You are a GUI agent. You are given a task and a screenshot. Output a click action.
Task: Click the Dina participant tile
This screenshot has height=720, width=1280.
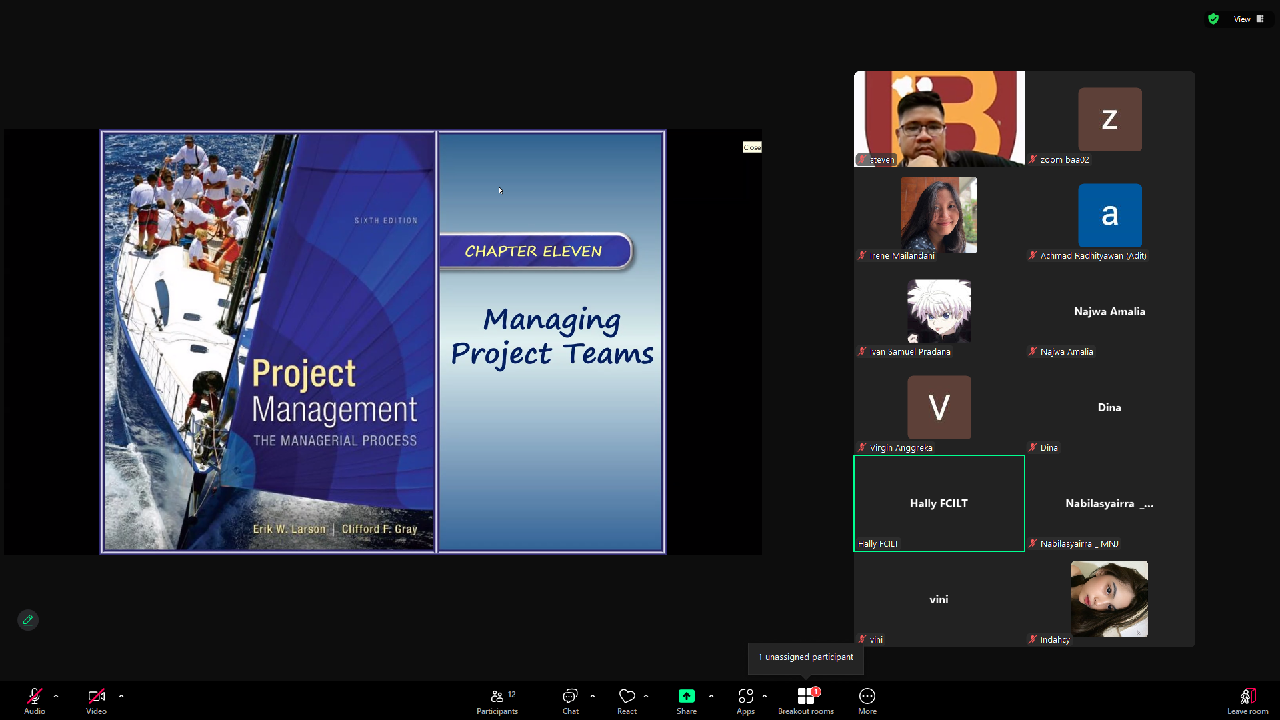1110,407
